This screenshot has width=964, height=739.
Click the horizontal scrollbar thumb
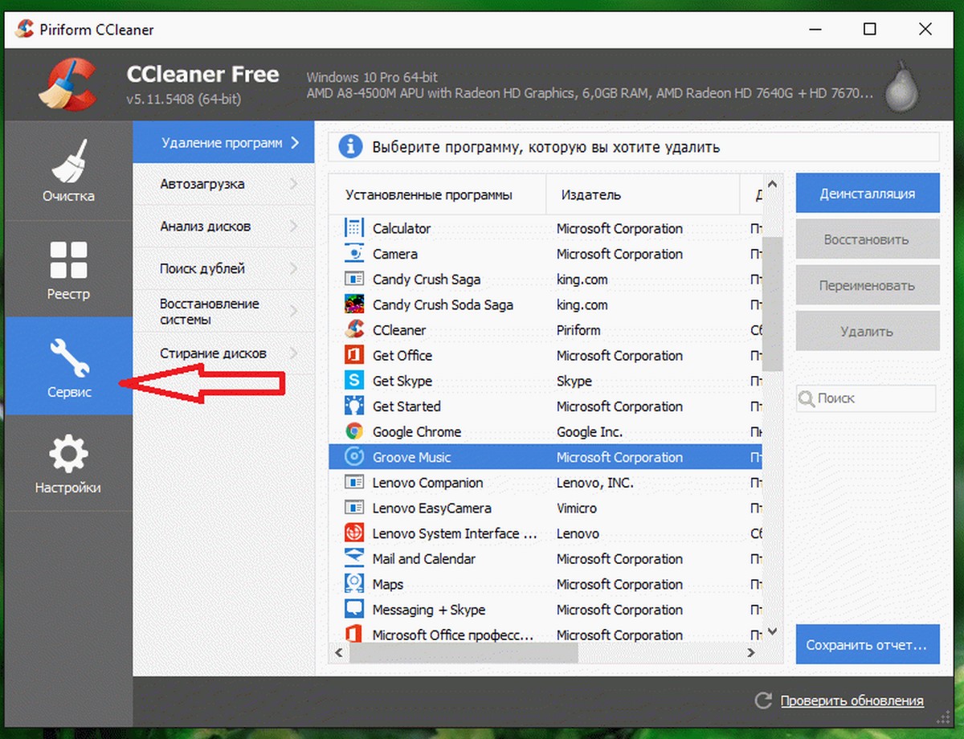464,653
